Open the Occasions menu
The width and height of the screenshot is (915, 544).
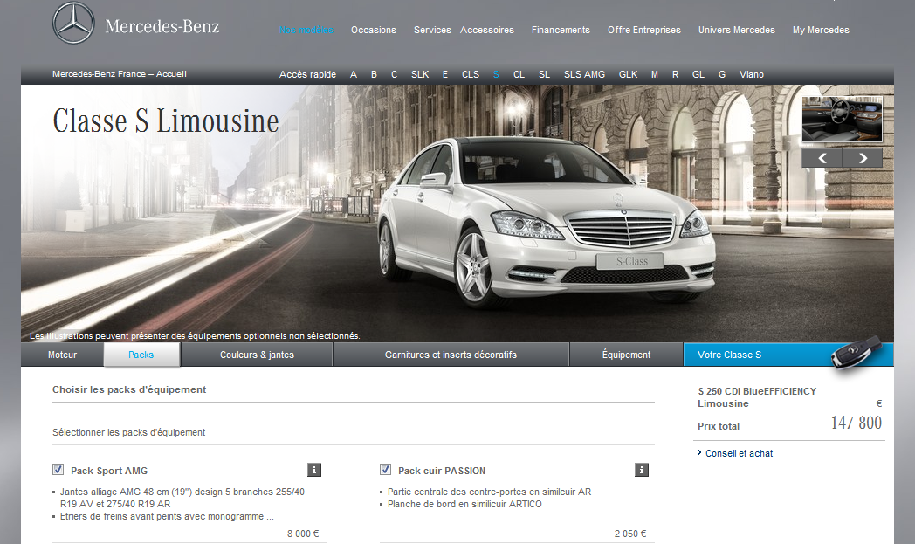[x=374, y=30]
